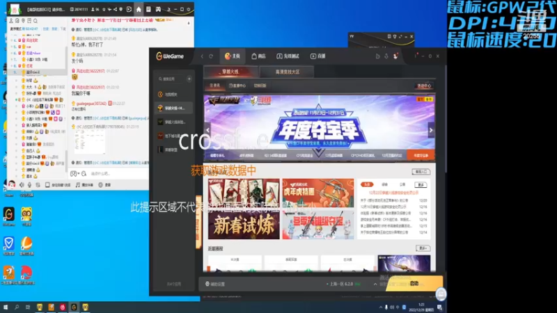
Task: Focus the WeGame sidebar search field
Action: 171,79
